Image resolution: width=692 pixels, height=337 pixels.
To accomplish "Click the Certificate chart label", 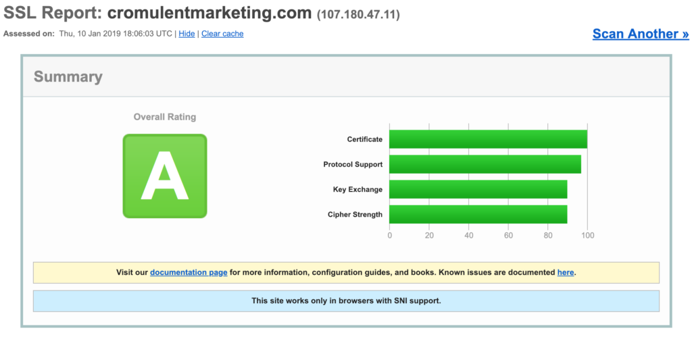I will point(364,140).
